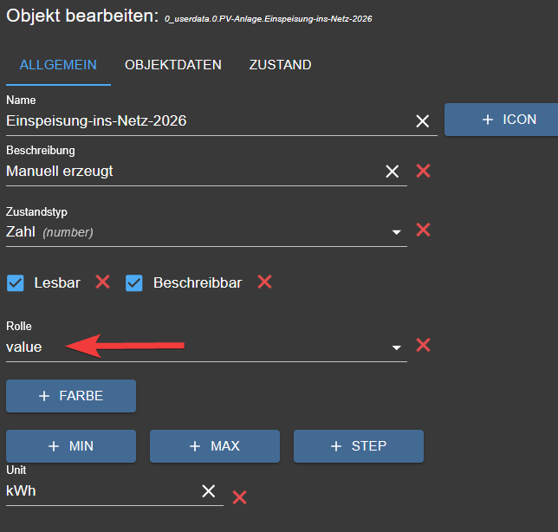Screen dimensions: 558x532
Task: Open the Zustandstyp dropdown
Action: (x=397, y=232)
